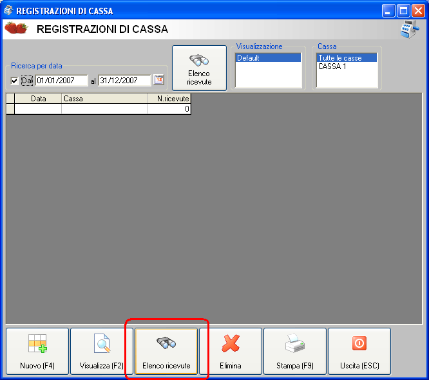Viewport: 429px width, 380px height.
Task: Click the strawberry logo icon
Action: (x=16, y=28)
